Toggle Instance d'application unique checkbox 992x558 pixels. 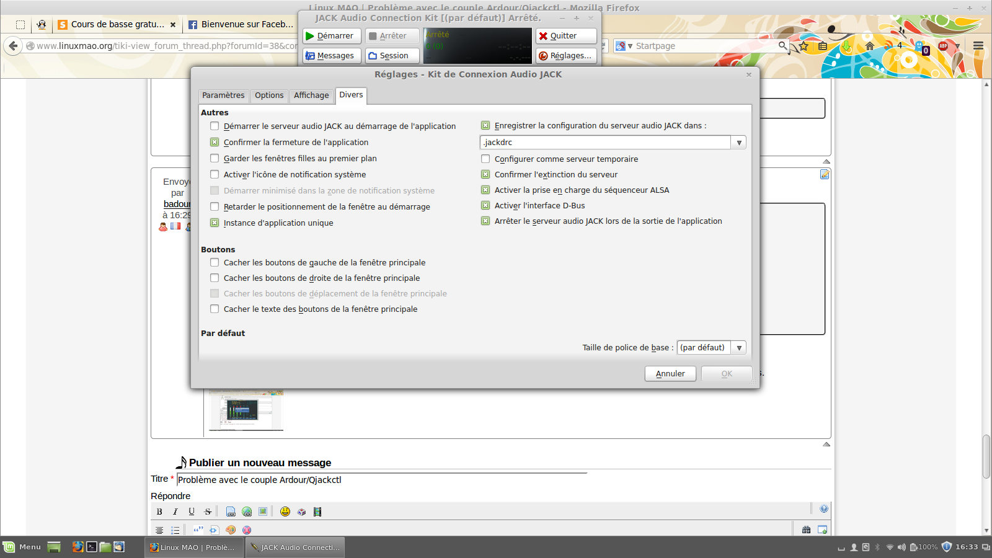click(x=215, y=223)
